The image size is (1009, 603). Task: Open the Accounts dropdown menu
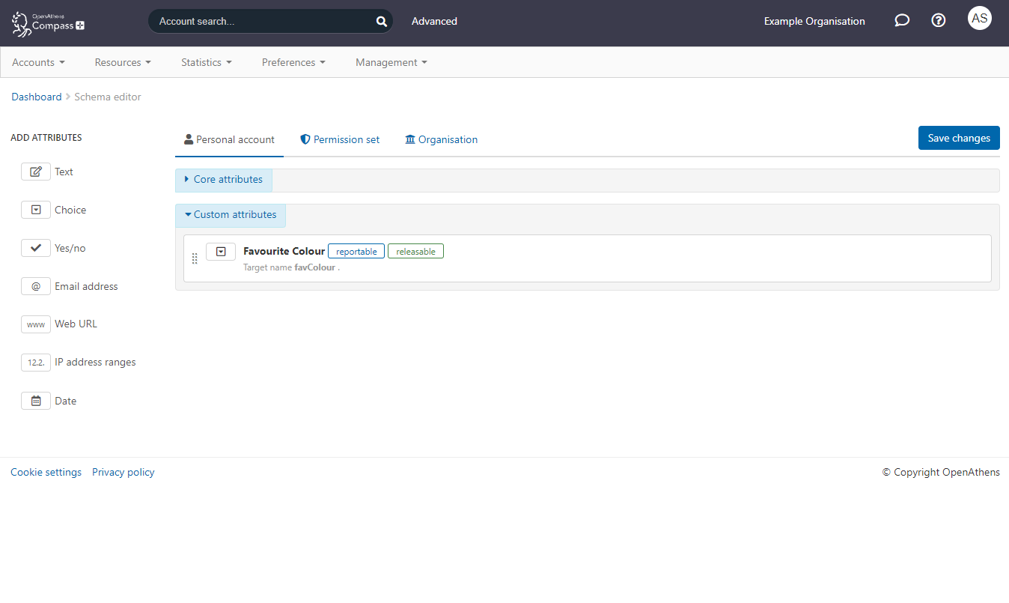(38, 62)
